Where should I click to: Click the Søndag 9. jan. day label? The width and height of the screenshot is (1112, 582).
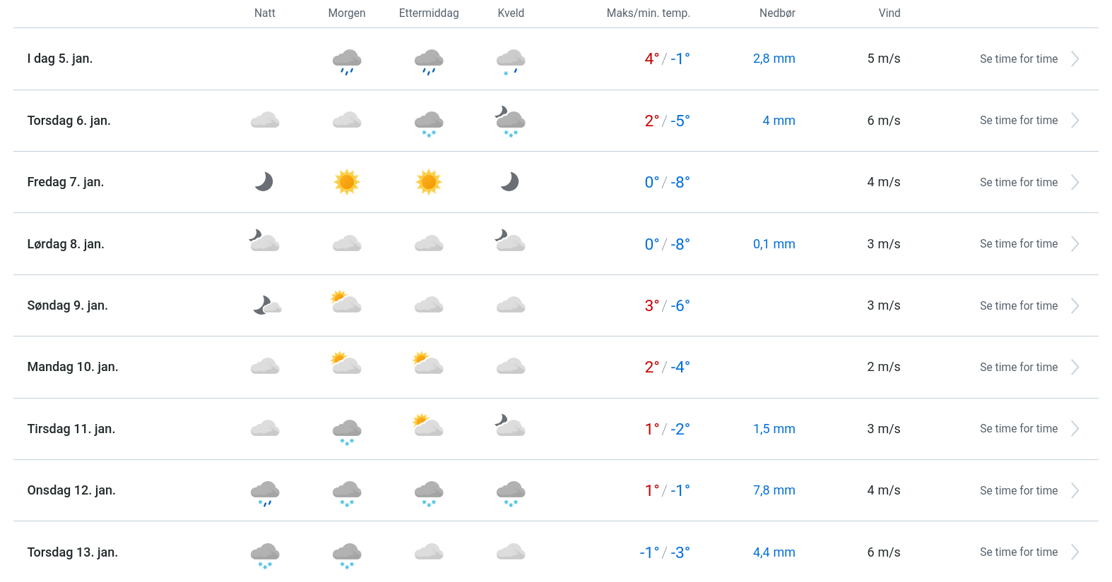pyautogui.click(x=68, y=305)
